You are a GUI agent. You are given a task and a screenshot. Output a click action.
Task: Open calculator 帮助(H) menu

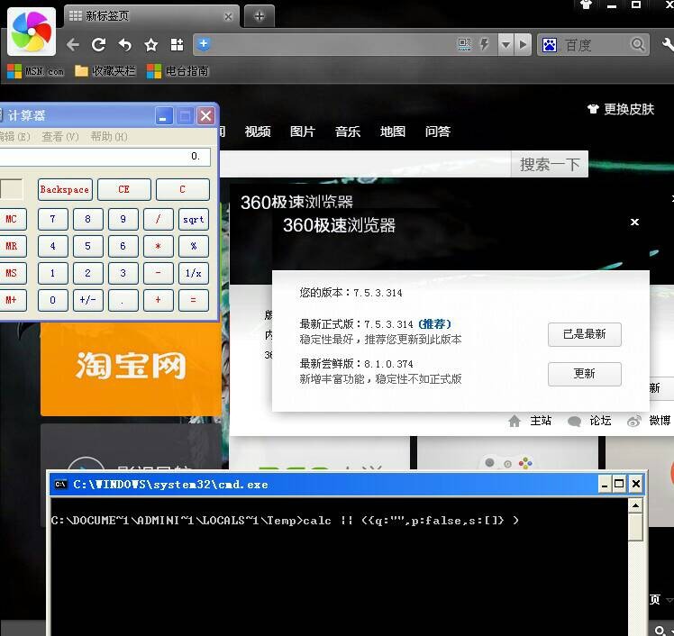[x=109, y=137]
